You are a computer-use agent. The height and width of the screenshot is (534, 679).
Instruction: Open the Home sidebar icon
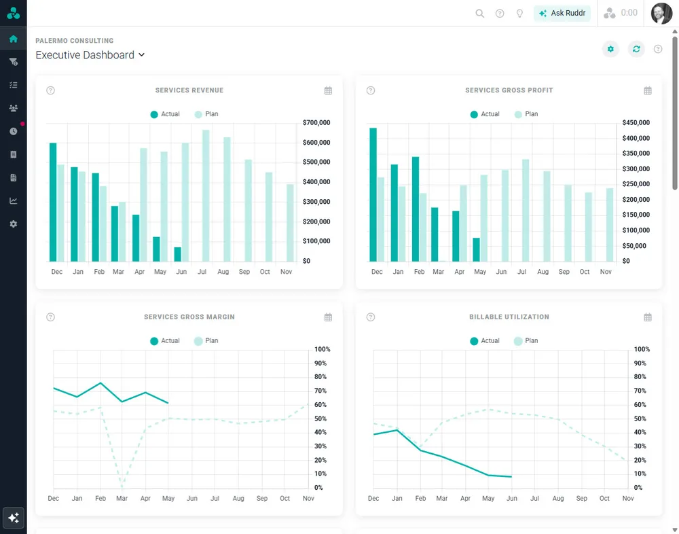(x=14, y=39)
